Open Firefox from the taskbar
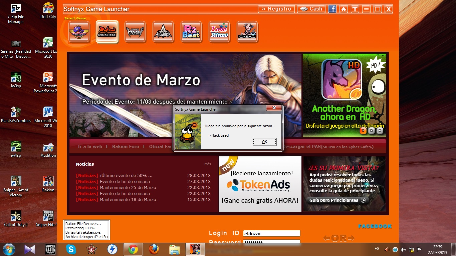 (154, 249)
